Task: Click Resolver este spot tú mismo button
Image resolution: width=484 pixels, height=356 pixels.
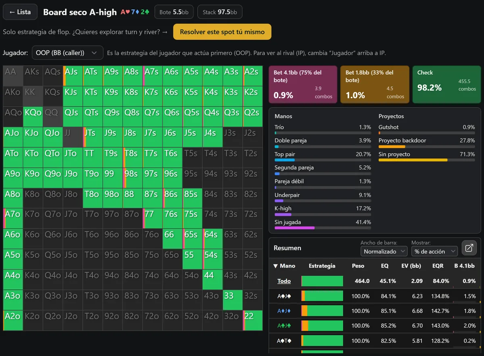Action: (222, 32)
